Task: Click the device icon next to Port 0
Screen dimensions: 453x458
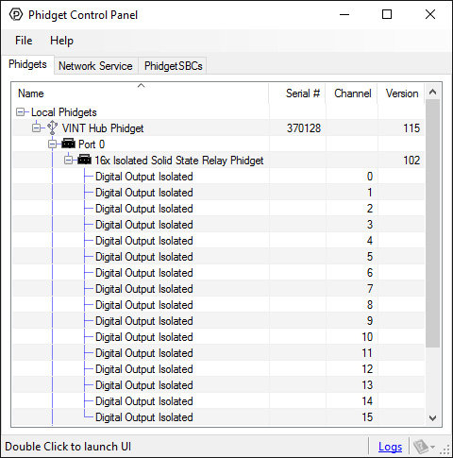Action: coord(68,144)
